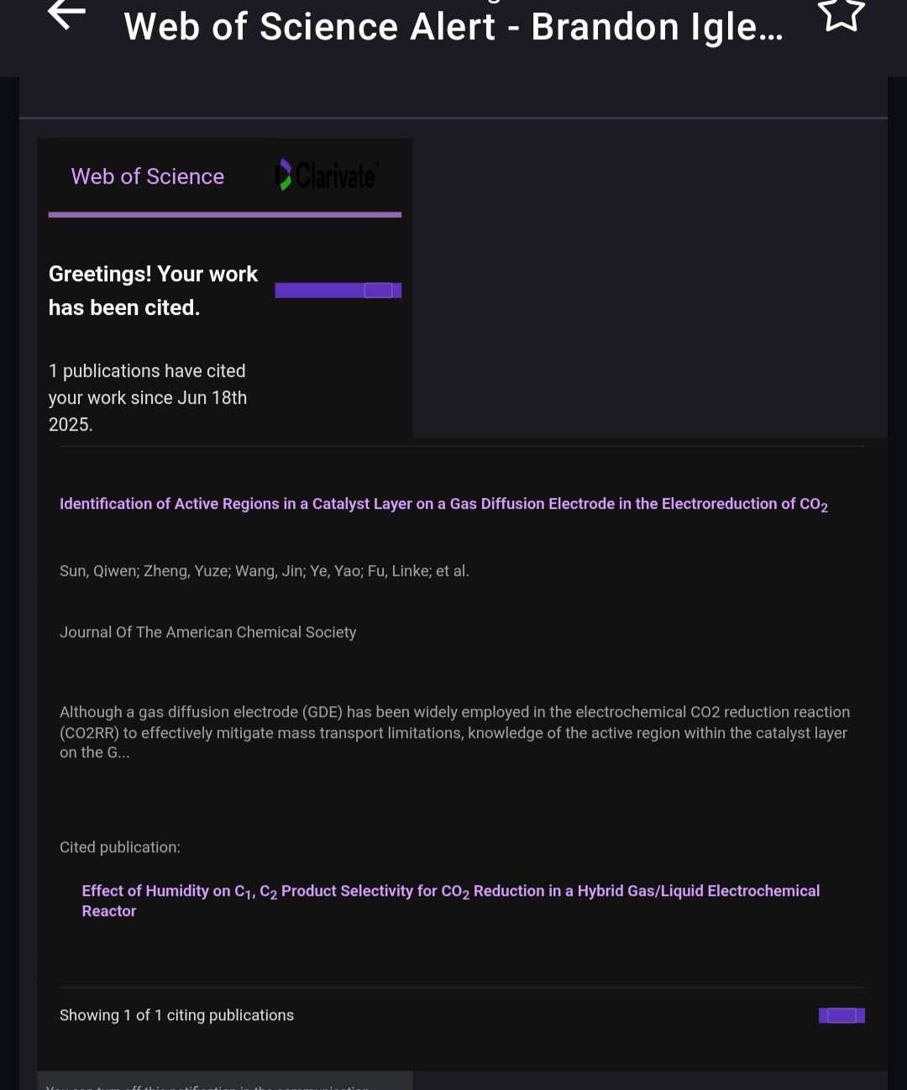This screenshot has height=1090, width=907.
Task: Click purple button next to Showing 1 of 1
Action: coord(841,1015)
